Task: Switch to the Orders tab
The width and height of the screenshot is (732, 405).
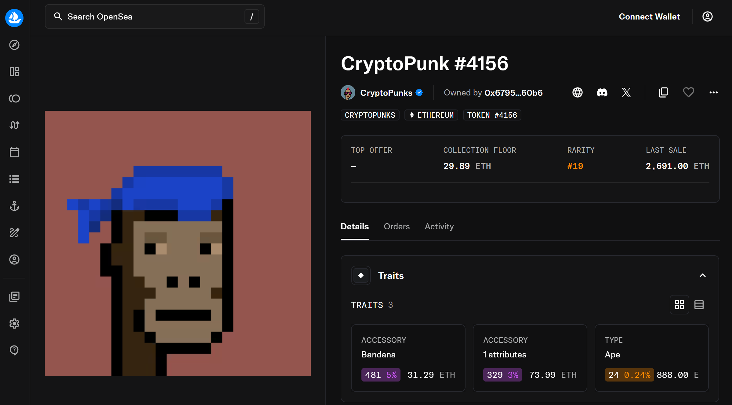Action: pyautogui.click(x=397, y=226)
